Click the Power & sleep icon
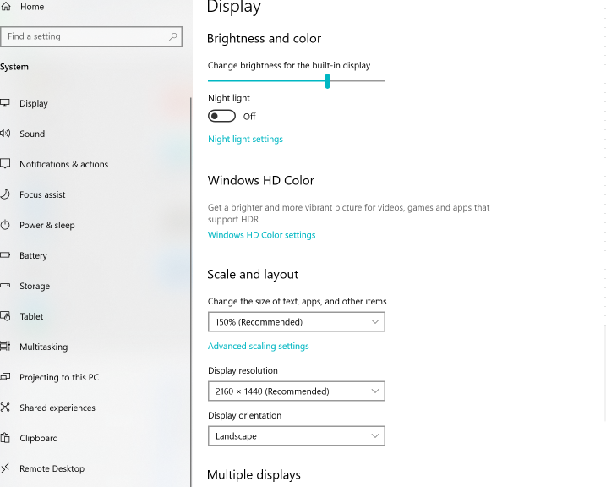Screen dimensions: 606x487 click(x=5, y=225)
